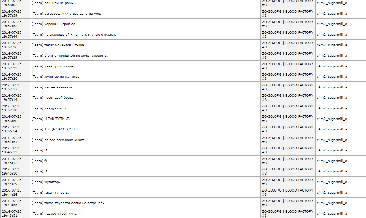This screenshot has height=218, width=366.
Task: Click the timestamp 2016-07-25 19:57:44
Action: [12, 34]
